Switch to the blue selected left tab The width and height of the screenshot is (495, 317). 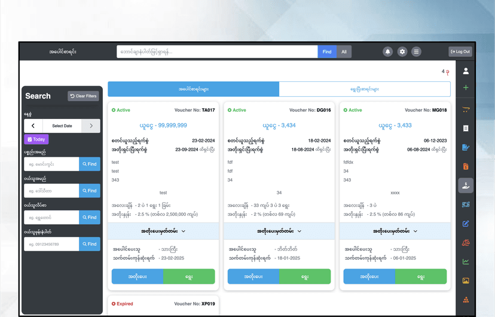(x=194, y=89)
